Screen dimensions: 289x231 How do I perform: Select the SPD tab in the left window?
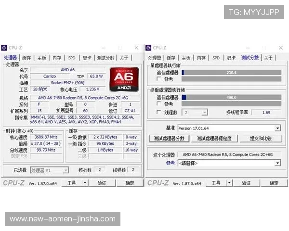72,58
